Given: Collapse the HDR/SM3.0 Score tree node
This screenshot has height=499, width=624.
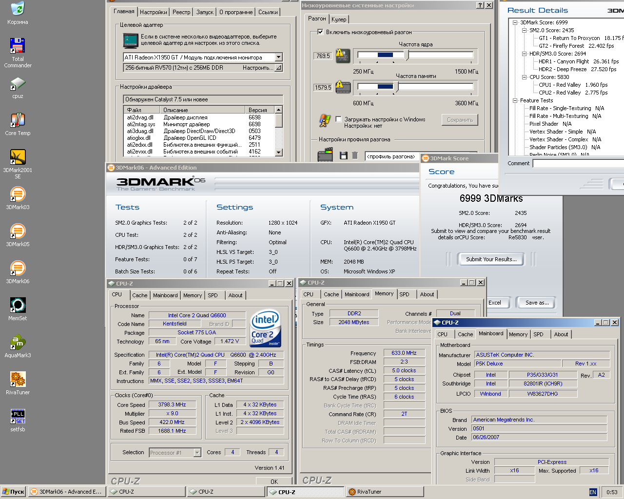Looking at the screenshot, I should [524, 54].
